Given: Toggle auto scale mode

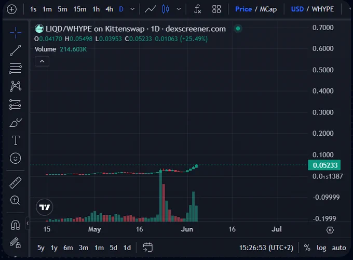Looking at the screenshot, I should tap(339, 248).
